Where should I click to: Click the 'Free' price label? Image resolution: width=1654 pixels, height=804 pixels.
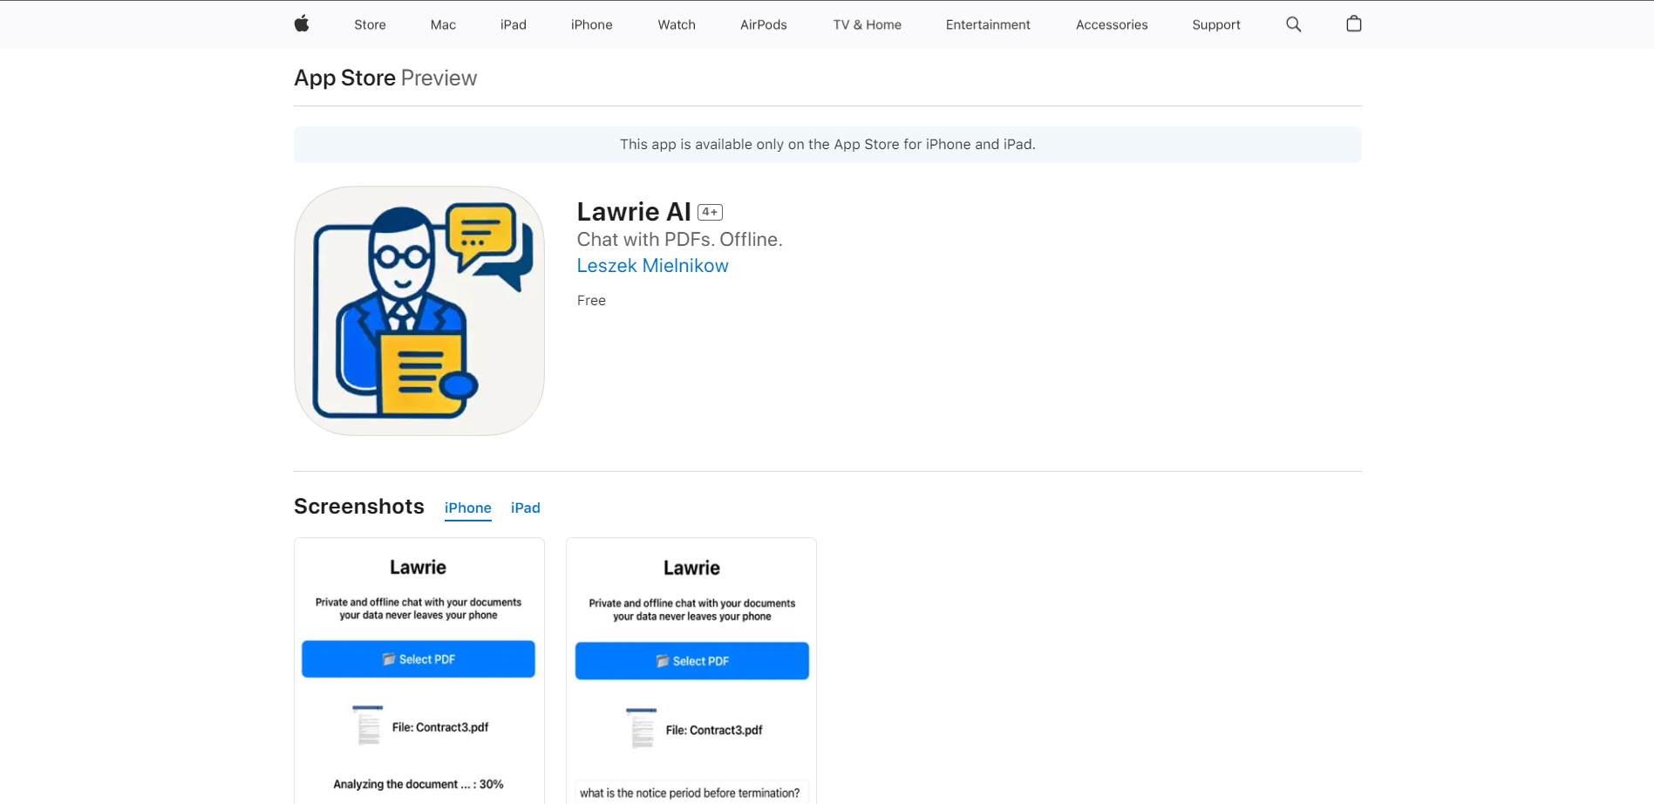[591, 301]
